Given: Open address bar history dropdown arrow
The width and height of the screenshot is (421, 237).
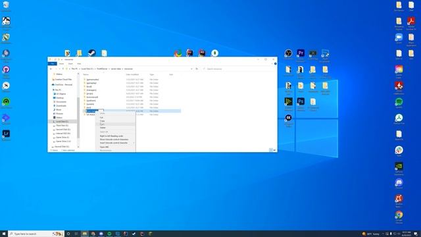Looking at the screenshot, I should tap(191, 68).
